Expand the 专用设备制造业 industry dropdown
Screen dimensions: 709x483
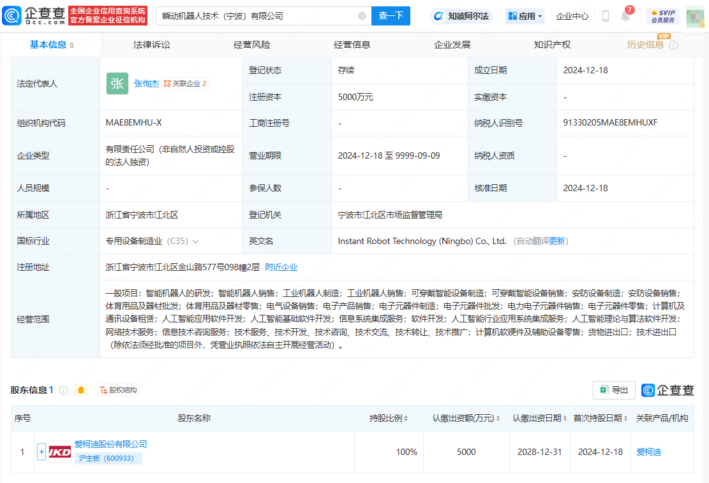pyautogui.click(x=195, y=242)
